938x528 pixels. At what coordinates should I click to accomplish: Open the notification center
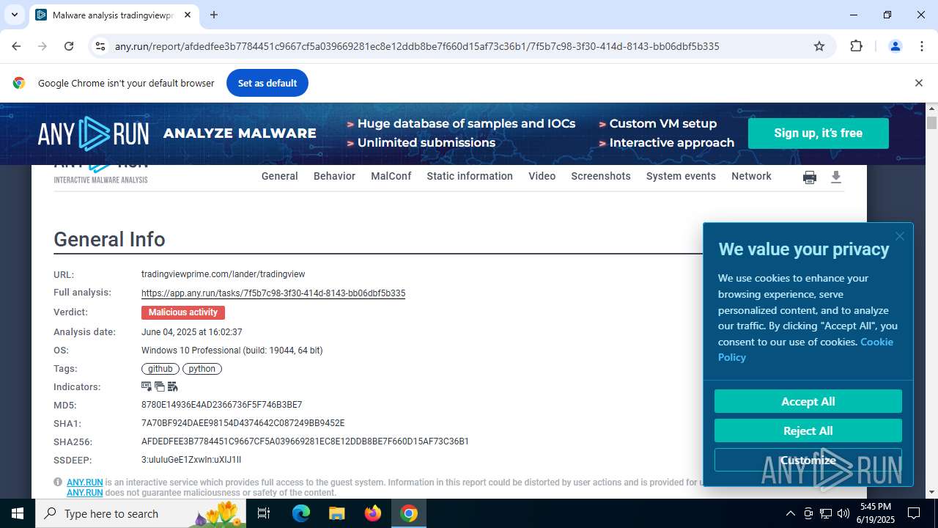click(x=914, y=513)
